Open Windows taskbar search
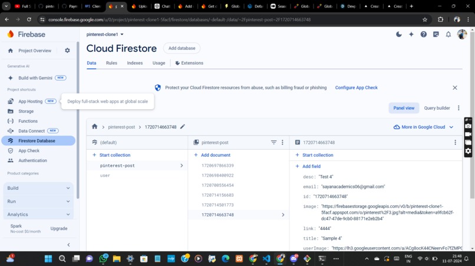 tap(62, 259)
